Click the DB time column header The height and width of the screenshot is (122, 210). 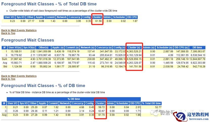pyautogui.click(x=197, y=48)
